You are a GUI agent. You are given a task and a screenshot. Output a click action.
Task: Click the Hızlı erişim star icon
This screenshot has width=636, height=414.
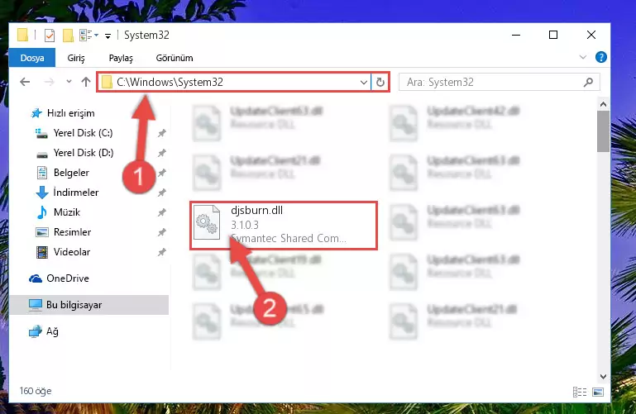click(36, 113)
